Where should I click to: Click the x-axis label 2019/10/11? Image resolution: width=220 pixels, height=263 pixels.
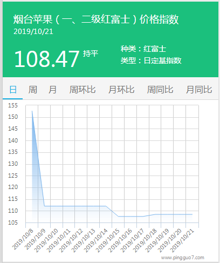pos(59,240)
